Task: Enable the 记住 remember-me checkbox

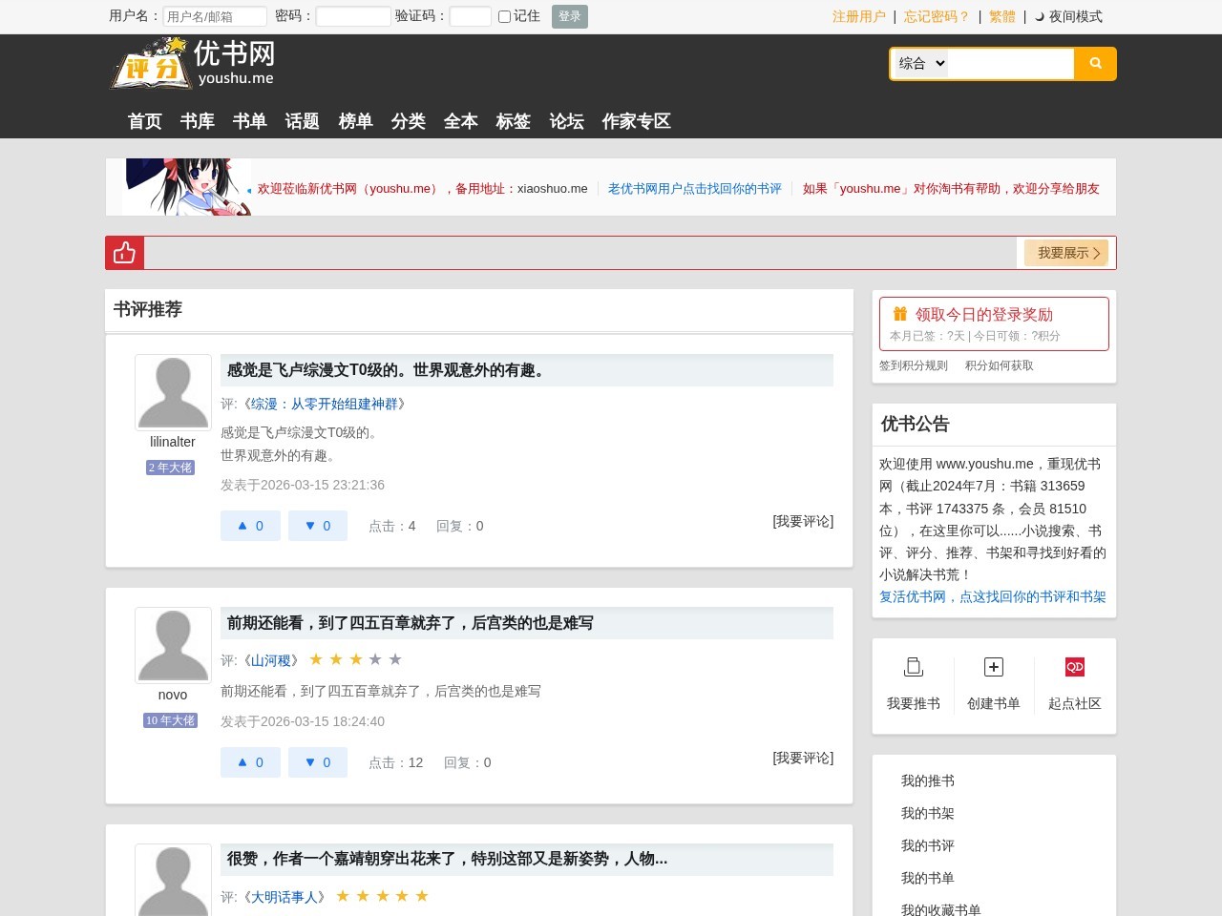Action: point(503,16)
